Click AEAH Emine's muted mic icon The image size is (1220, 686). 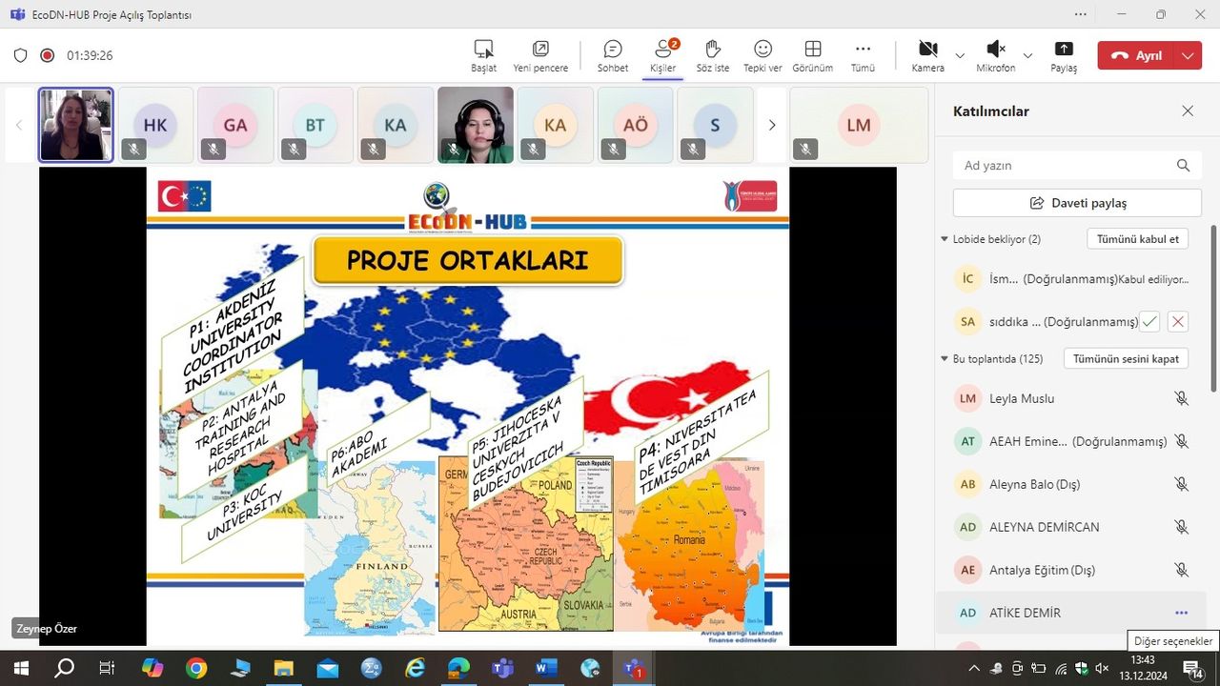click(1182, 441)
